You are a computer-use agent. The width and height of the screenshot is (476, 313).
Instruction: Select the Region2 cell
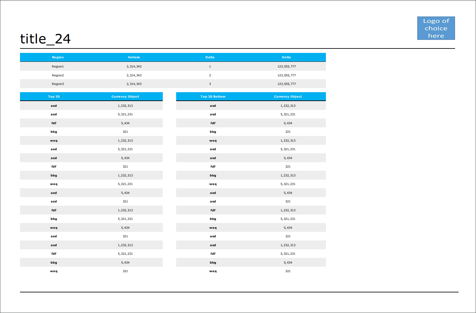pyautogui.click(x=58, y=75)
